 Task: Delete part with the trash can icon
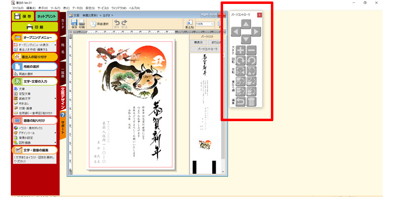click(x=252, y=102)
